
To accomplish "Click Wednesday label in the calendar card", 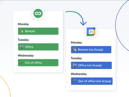I will click(x=79, y=74).
